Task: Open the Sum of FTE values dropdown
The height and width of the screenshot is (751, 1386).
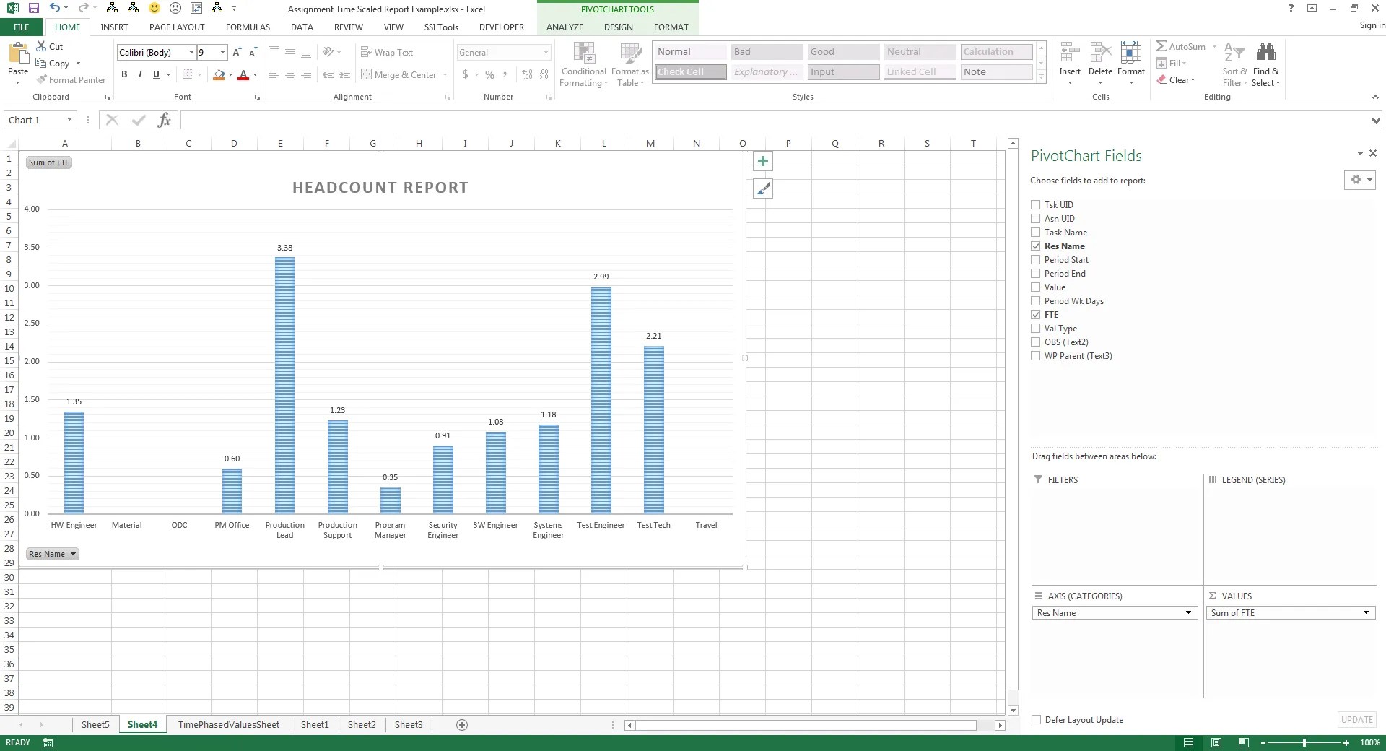Action: tap(1365, 612)
